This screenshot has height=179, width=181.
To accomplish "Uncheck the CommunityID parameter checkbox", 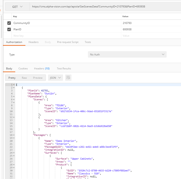I will click(8, 23).
